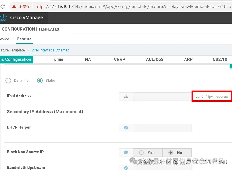Select the Dynamic radio button
This screenshot has width=232, height=170.
8,81
